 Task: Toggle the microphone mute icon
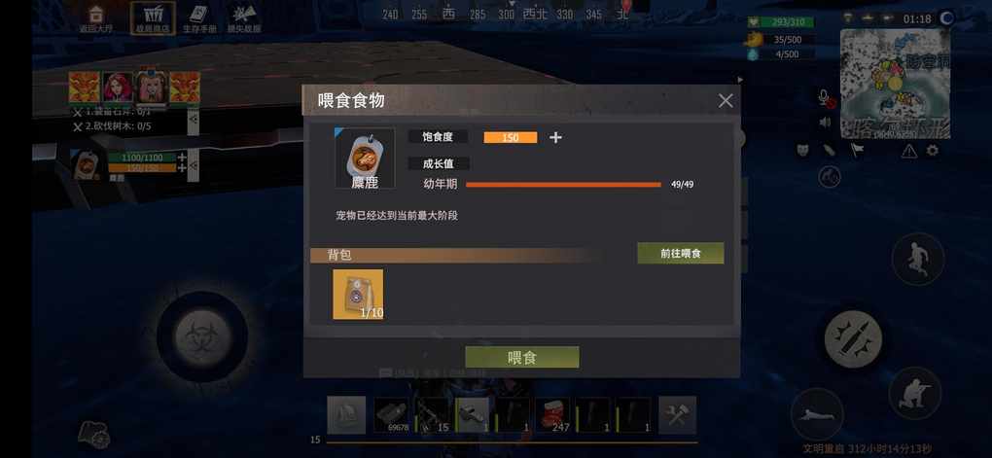(x=825, y=97)
